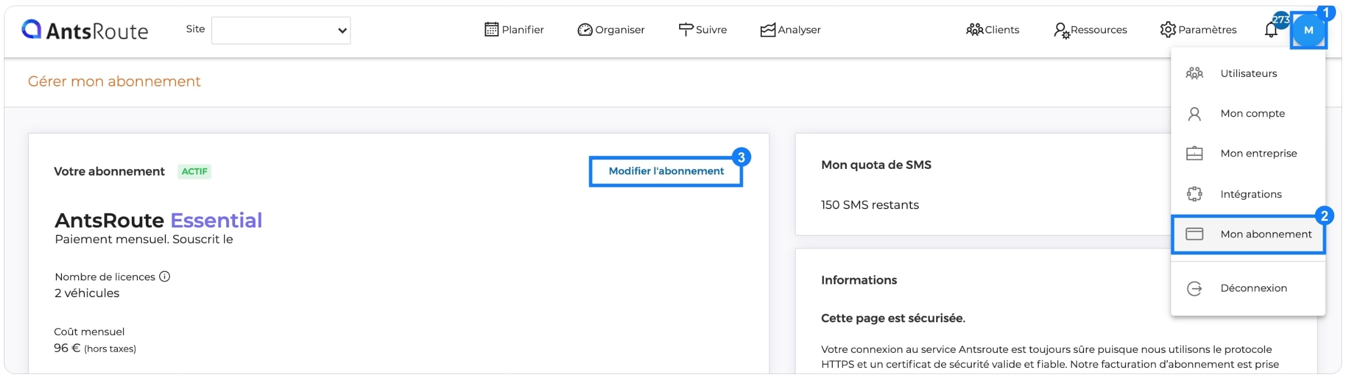1346x378 pixels.
Task: Click the 'Coût mensuel' label
Action: tap(89, 332)
